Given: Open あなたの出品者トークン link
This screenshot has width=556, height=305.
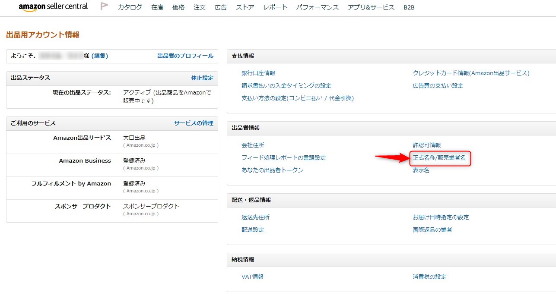Looking at the screenshot, I should [x=272, y=170].
